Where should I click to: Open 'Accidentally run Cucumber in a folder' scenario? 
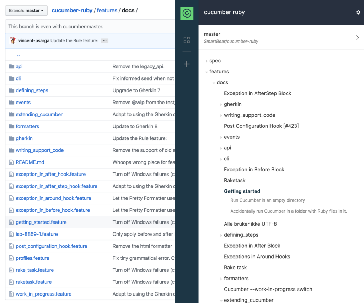[289, 211]
